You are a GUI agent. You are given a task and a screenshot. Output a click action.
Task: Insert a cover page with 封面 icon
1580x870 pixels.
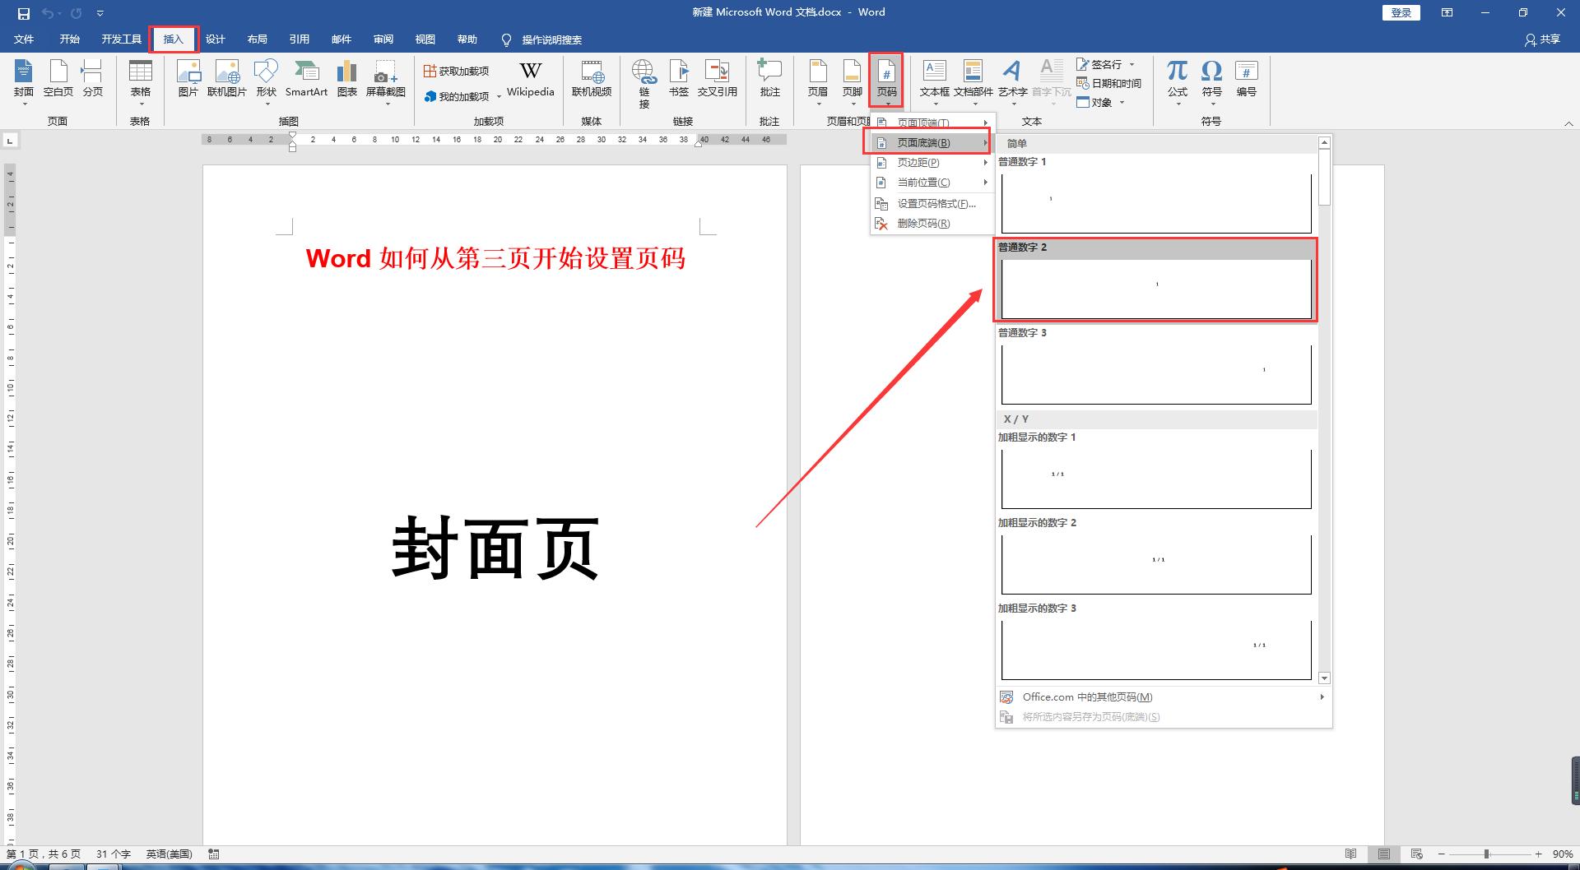click(x=22, y=80)
